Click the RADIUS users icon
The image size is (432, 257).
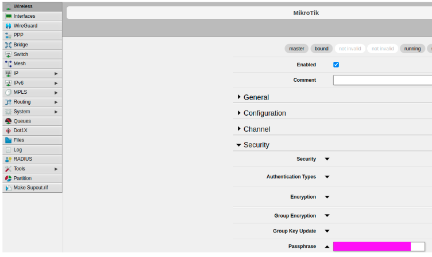(8, 159)
